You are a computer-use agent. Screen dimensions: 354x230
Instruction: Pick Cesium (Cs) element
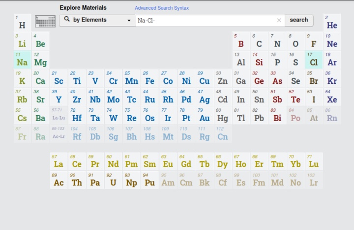point(22,116)
